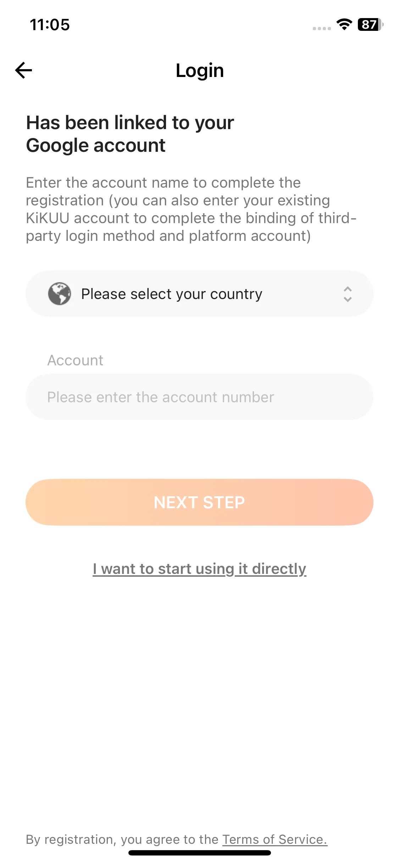The height and width of the screenshot is (864, 399).
Task: Tap the Account field label
Action: (x=75, y=360)
